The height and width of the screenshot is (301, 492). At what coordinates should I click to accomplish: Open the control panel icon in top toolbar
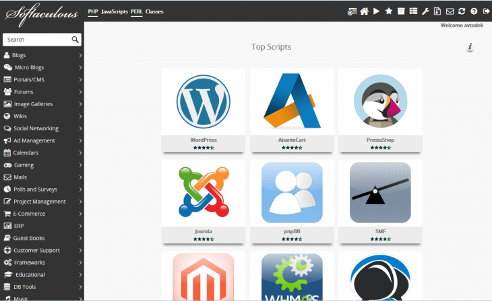point(352,11)
